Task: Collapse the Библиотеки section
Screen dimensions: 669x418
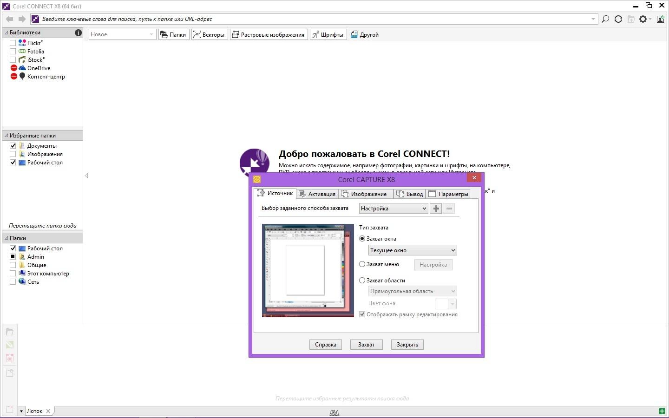Action: coord(7,33)
